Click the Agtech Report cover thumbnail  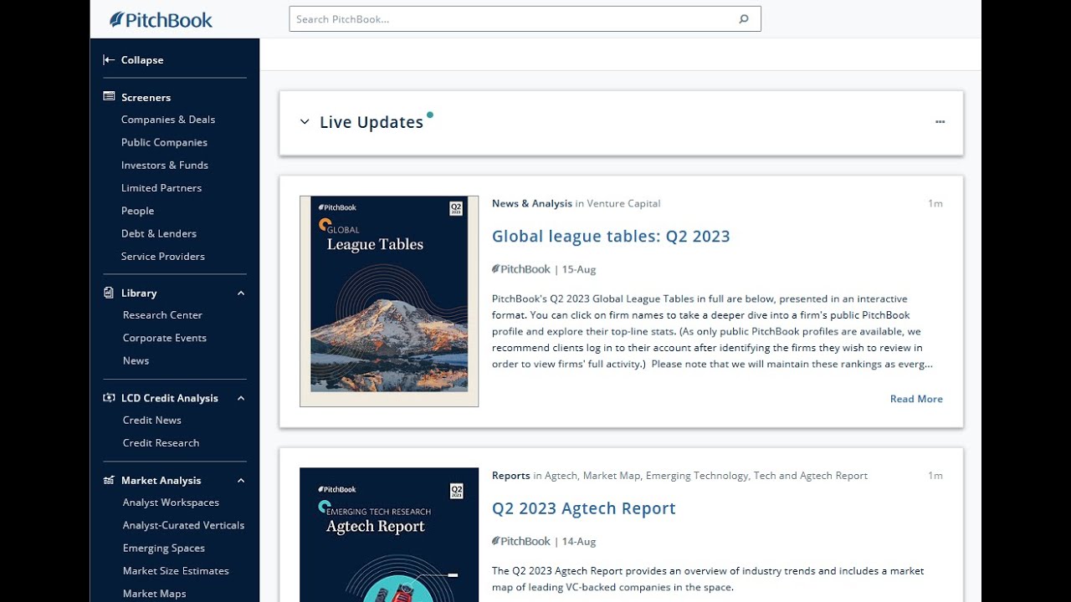point(389,535)
